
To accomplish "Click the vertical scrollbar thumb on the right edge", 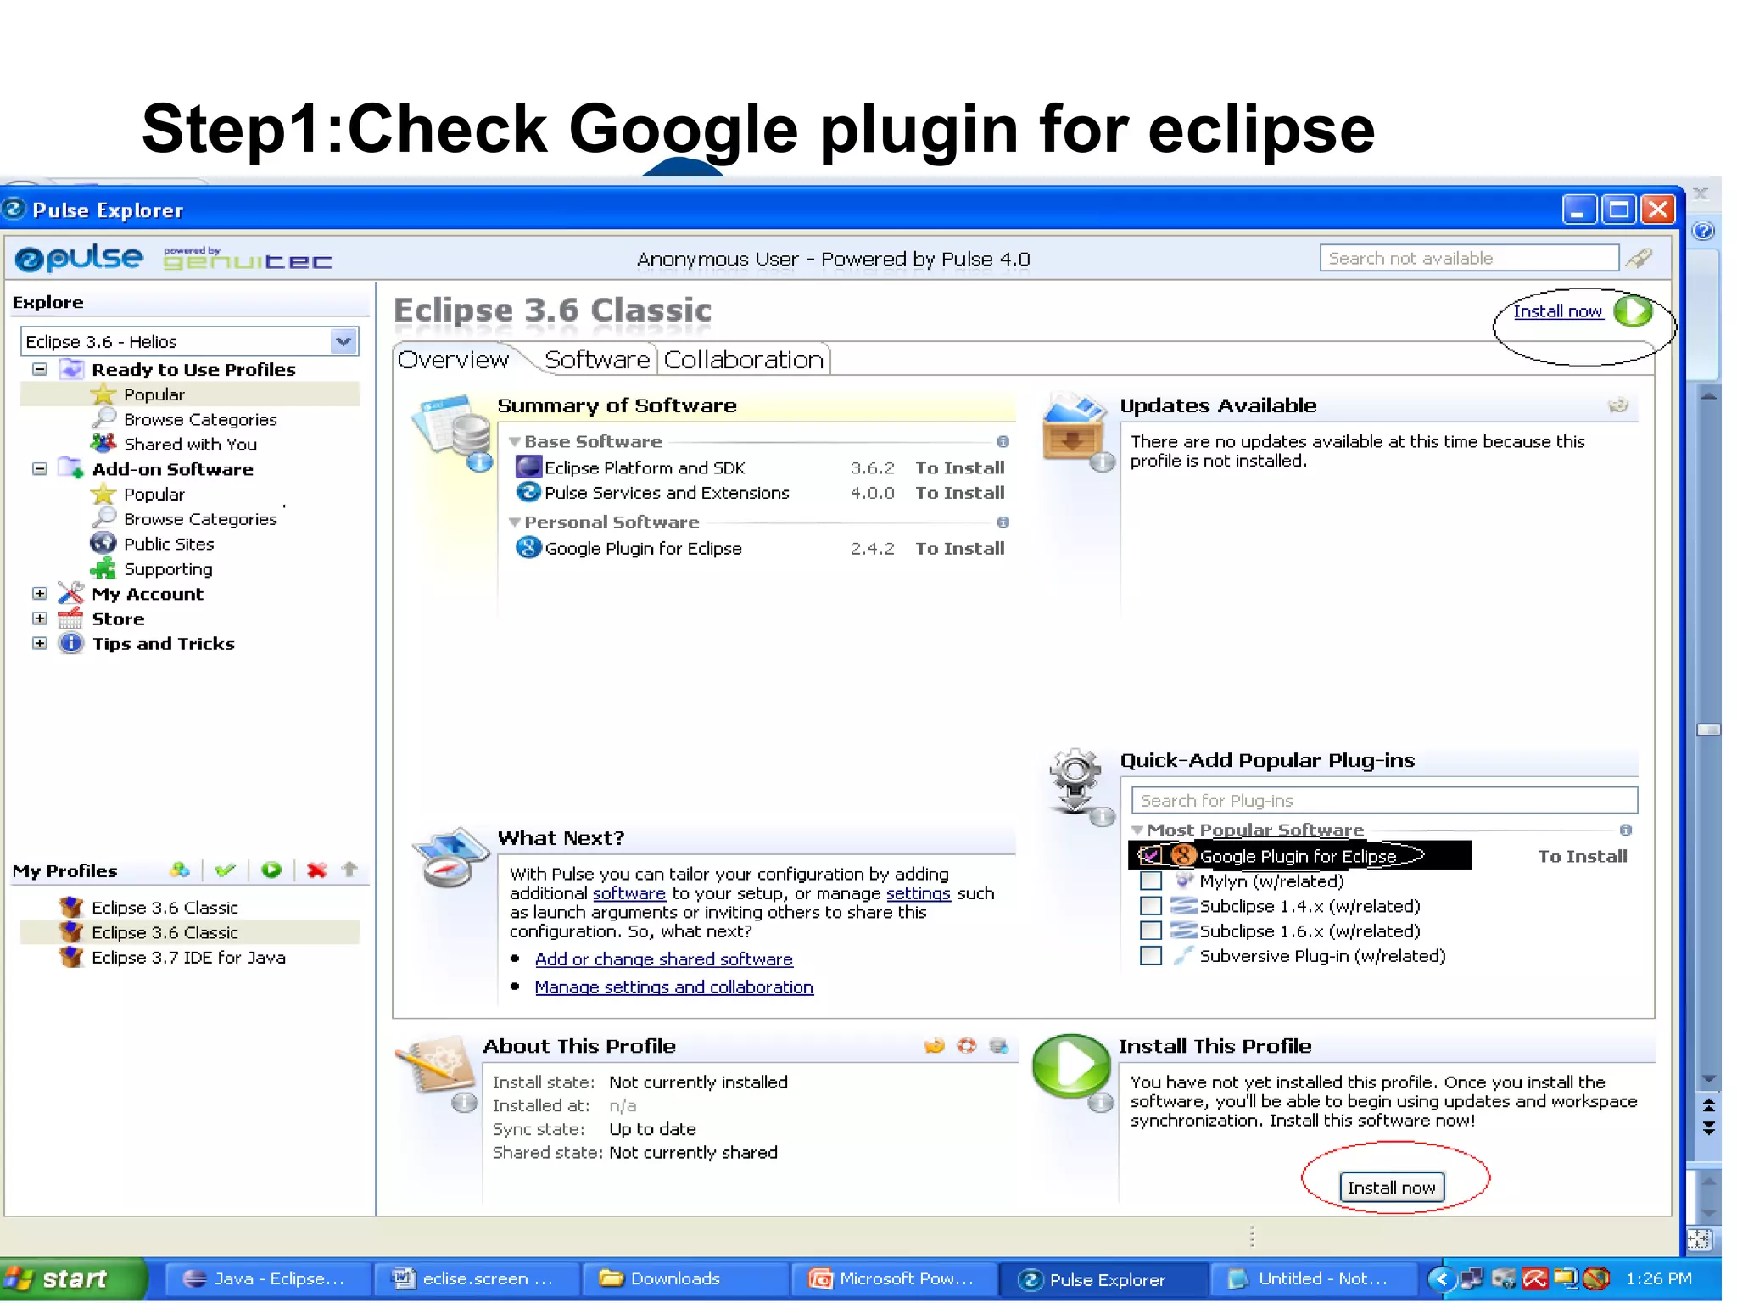I will [x=1707, y=730].
